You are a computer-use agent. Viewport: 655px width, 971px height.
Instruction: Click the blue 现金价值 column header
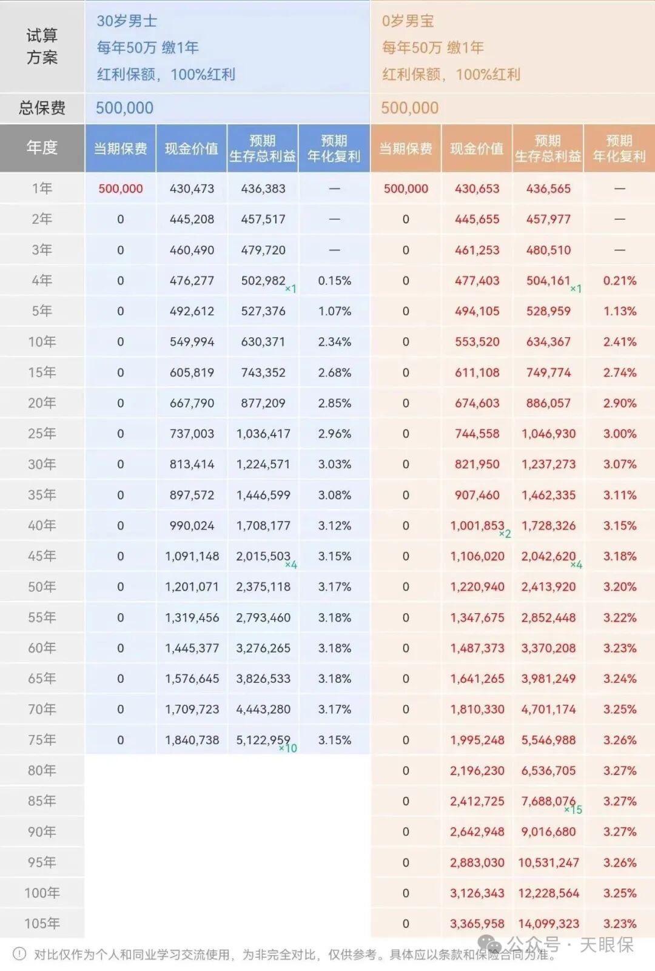191,149
